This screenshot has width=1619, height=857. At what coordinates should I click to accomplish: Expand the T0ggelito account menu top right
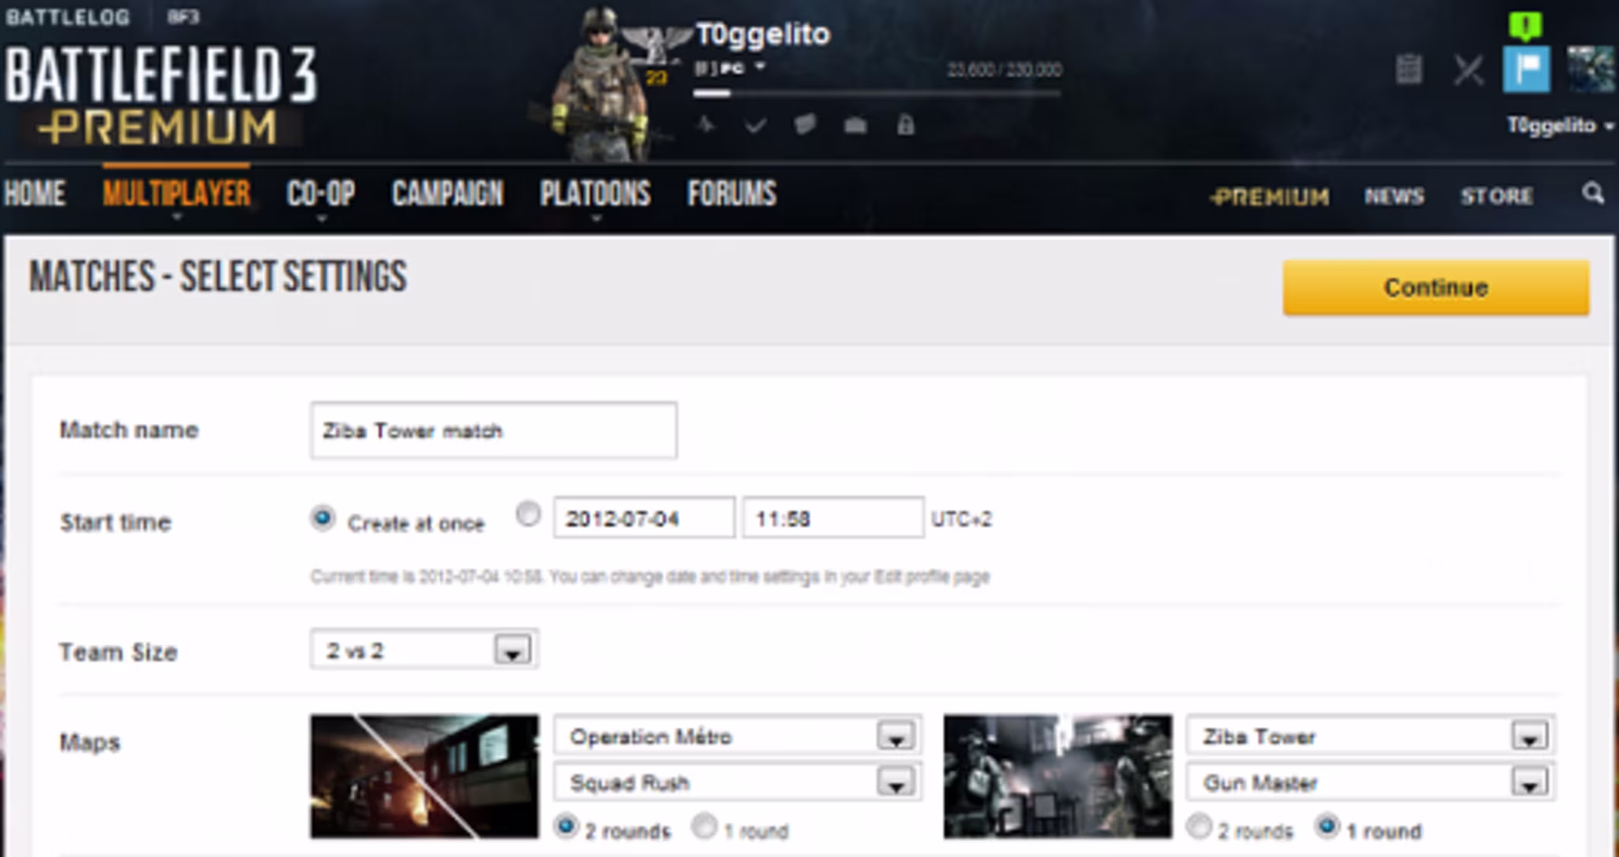point(1561,125)
